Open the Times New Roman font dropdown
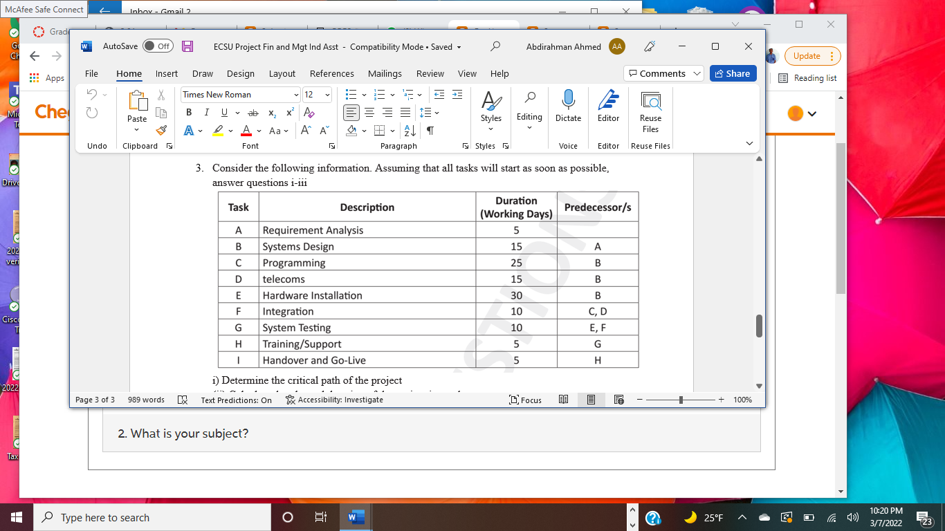This screenshot has width=945, height=531. 296,95
